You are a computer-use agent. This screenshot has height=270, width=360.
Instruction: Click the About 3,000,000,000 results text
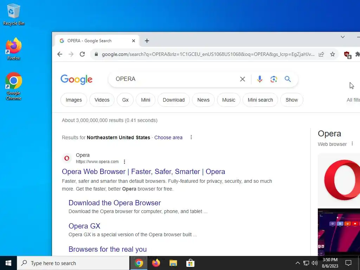pos(110,120)
